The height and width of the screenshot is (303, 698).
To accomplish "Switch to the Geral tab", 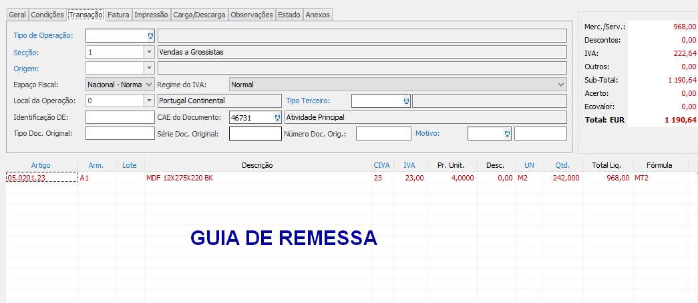I will tap(17, 15).
